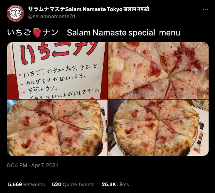Screen dimensions: 215x193
Task: Click the ナン word after the strawberry emoji
Action: pos(50,33)
